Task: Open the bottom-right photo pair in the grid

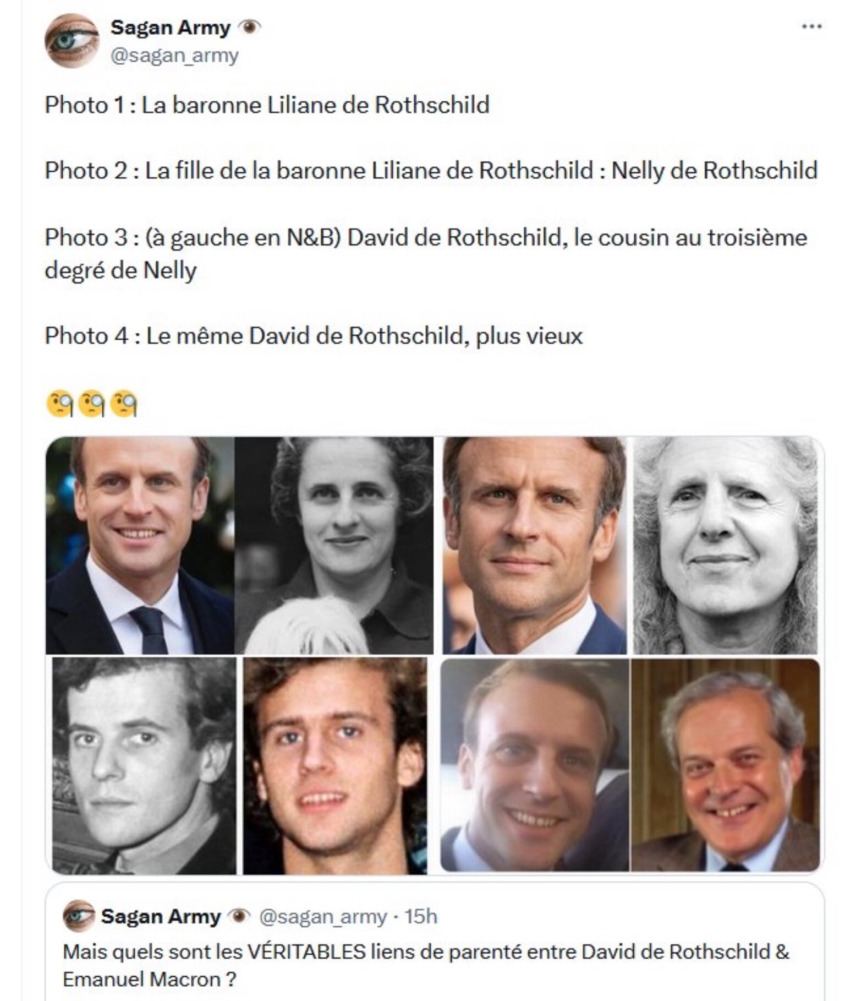Action: point(631,765)
